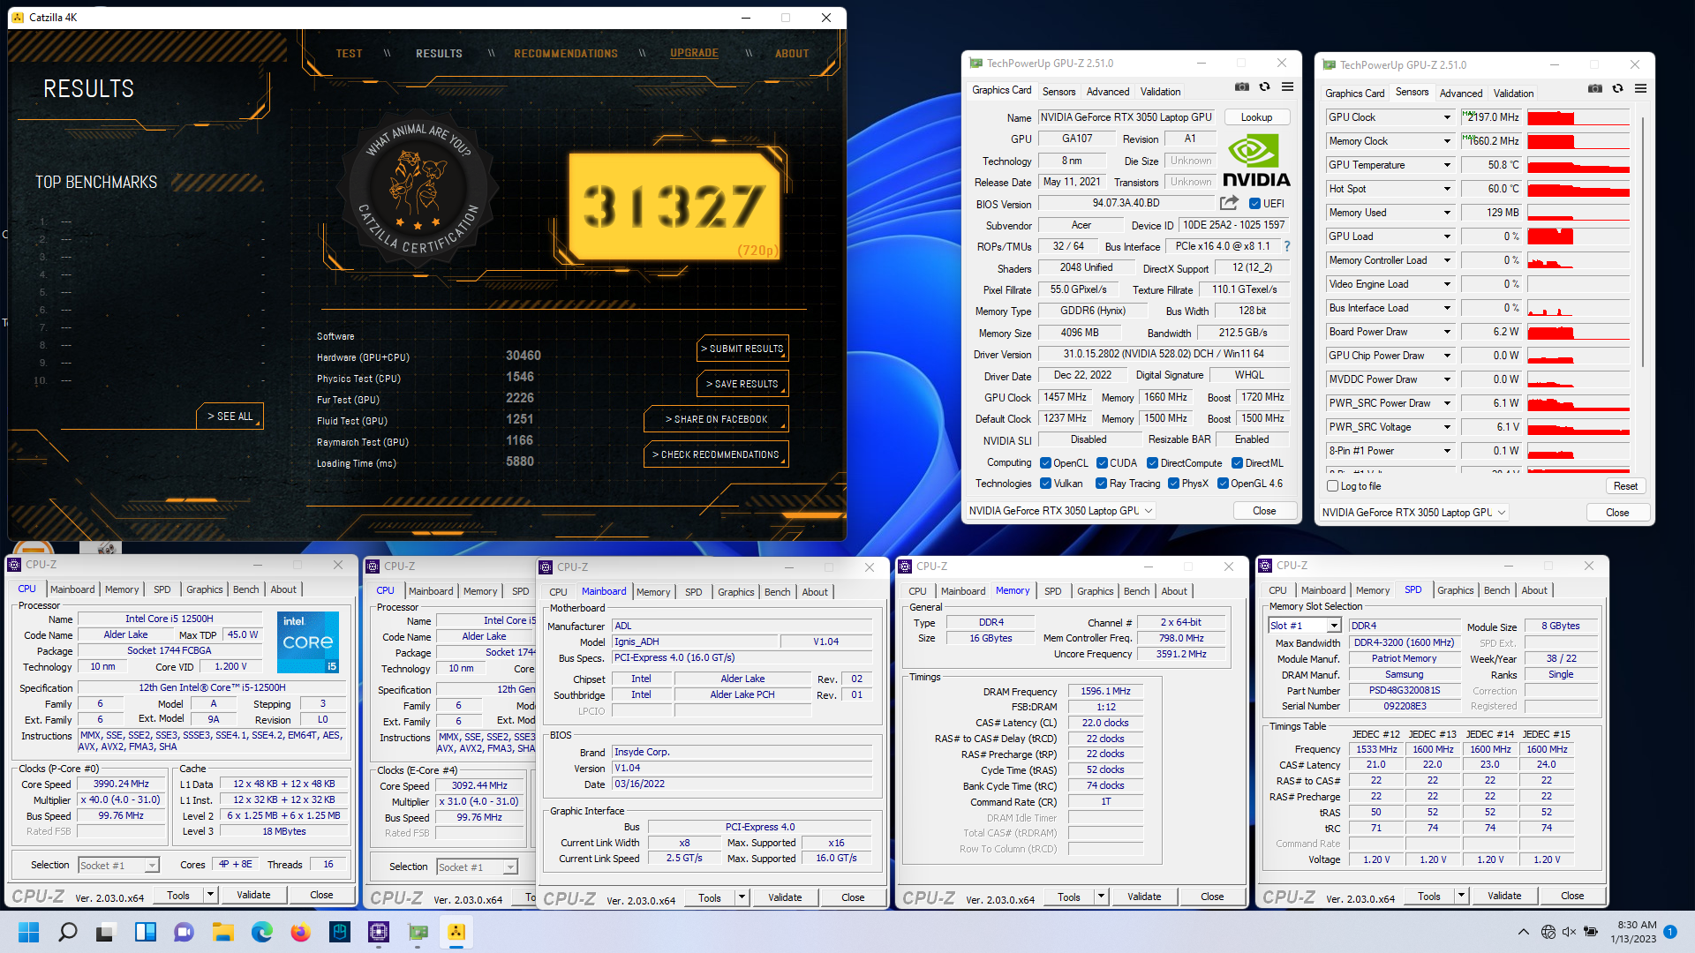Click the GPU Clock red sensor graph
The height and width of the screenshot is (953, 1695).
tap(1578, 117)
